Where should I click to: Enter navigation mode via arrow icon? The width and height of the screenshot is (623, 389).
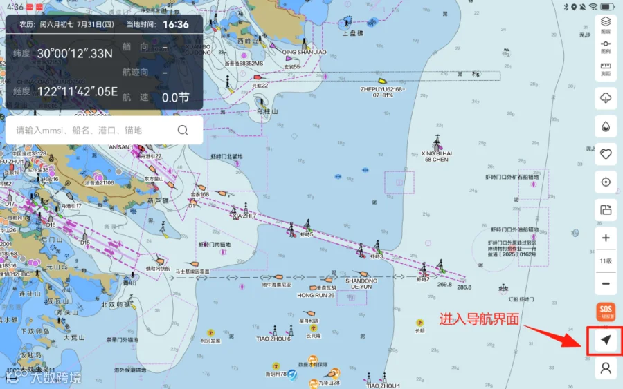[x=606, y=340]
